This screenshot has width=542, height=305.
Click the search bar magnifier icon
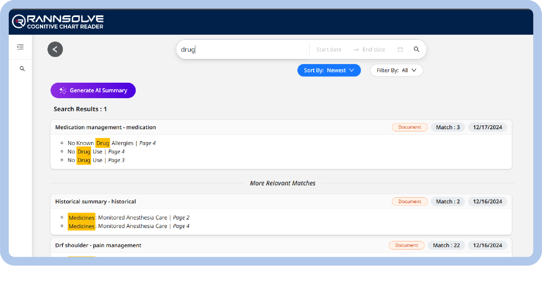[416, 49]
